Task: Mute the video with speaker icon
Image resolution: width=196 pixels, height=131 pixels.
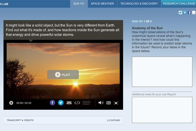Action: 101,103
